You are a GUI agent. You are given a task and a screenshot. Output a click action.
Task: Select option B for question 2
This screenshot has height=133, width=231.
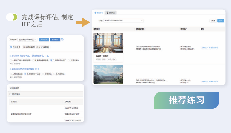coord(25,74)
